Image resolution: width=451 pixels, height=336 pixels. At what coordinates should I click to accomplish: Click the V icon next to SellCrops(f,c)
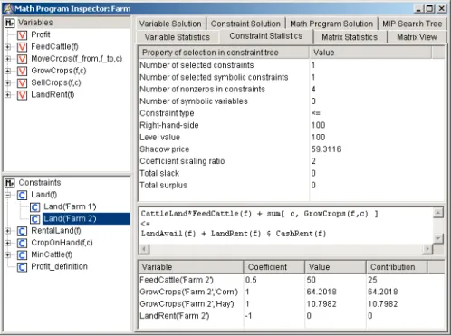(x=22, y=83)
